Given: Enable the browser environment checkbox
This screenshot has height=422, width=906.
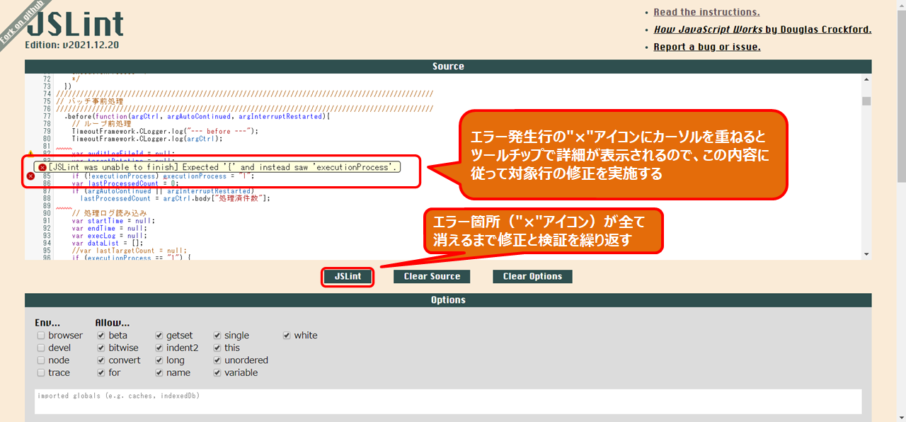Looking at the screenshot, I should [x=41, y=336].
